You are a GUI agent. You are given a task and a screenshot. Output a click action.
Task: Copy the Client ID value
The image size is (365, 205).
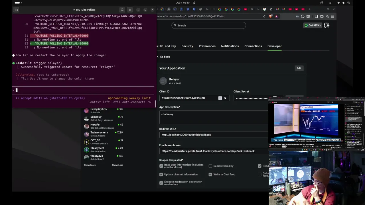(x=225, y=98)
